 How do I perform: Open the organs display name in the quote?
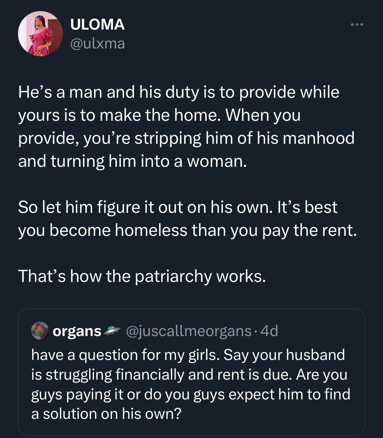77,331
